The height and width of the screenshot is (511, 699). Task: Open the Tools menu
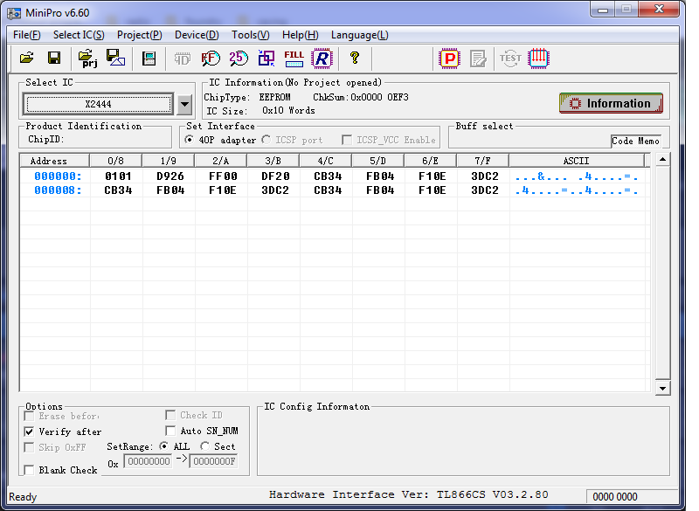tap(251, 35)
